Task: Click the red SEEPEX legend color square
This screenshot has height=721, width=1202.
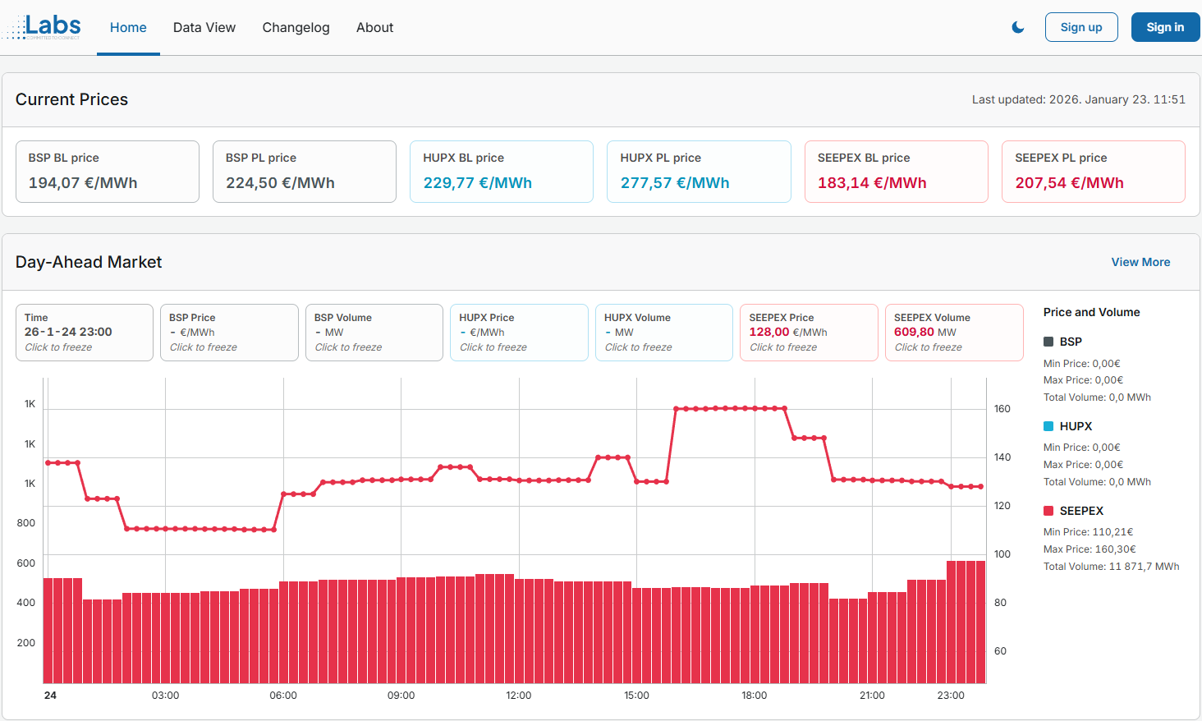Action: (x=1048, y=511)
